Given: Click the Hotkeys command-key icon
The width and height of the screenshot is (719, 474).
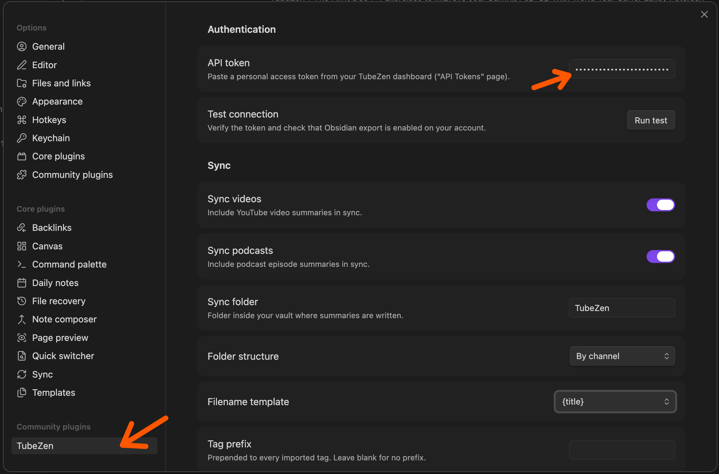Looking at the screenshot, I should (x=22, y=120).
